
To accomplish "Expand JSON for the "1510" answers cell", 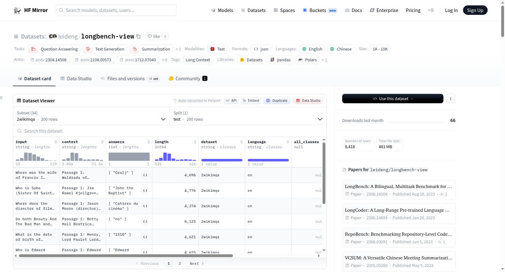I will point(145,237).
